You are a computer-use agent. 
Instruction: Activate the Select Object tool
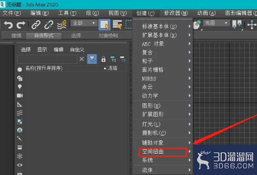click(104, 25)
